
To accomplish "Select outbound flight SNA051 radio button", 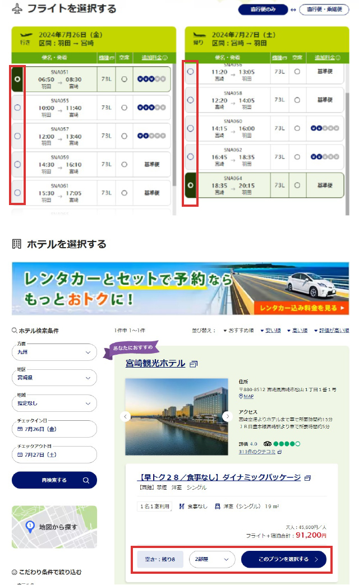I will click(x=17, y=79).
